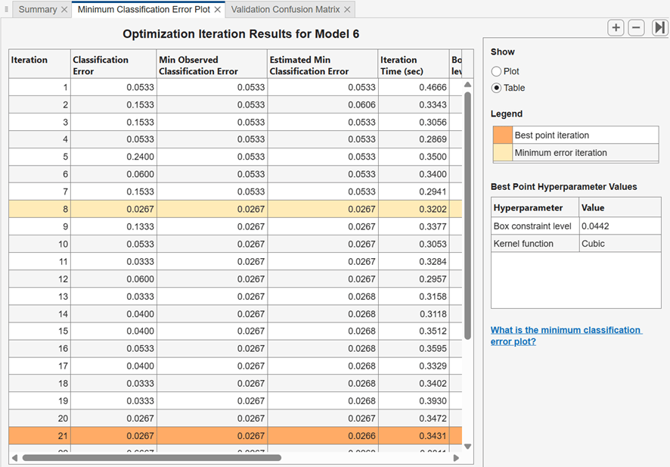This screenshot has width=670, height=467.
Task: Click the 0.0266 estimated min error cell
Action: 323,436
